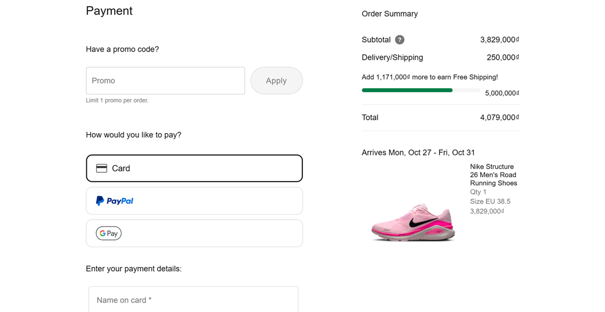The height and width of the screenshot is (312, 605).
Task: Click the 'Arrives Mon, Oct 27' delivery estimate
Action: [x=418, y=153]
